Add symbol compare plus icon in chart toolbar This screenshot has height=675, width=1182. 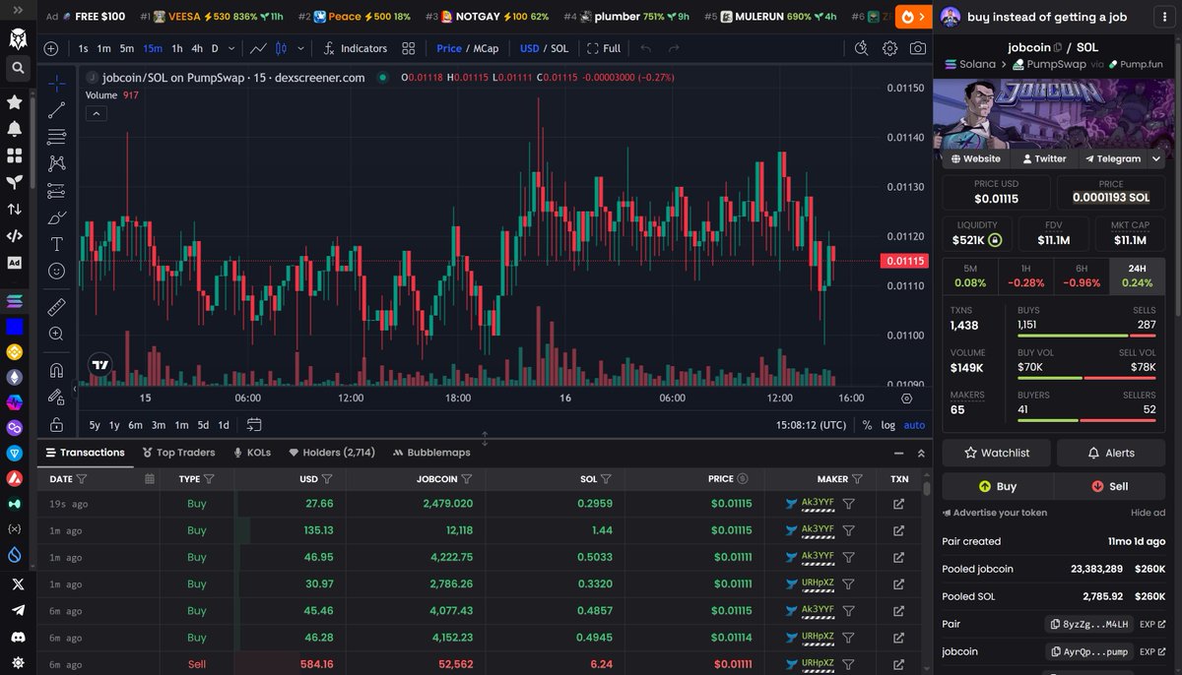click(51, 48)
